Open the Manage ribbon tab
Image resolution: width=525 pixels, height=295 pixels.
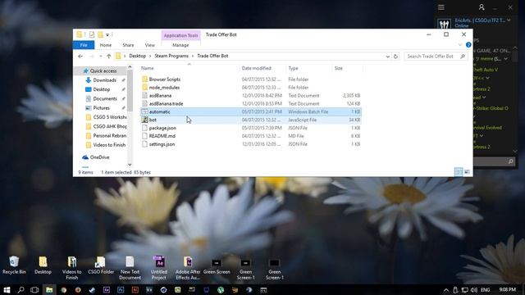pos(180,45)
